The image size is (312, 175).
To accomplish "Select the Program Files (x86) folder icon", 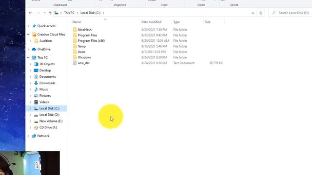I will pos(75,41).
